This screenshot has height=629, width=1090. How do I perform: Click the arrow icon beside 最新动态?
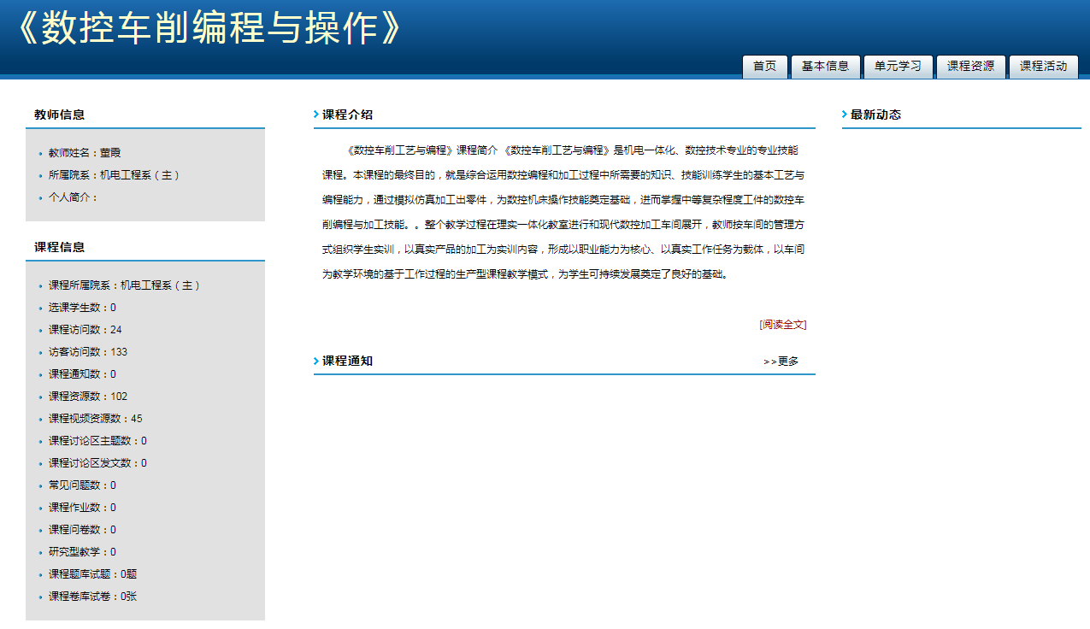[x=845, y=115]
